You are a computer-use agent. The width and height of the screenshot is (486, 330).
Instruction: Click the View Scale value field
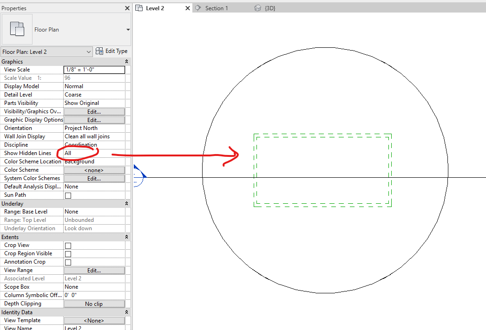point(94,69)
